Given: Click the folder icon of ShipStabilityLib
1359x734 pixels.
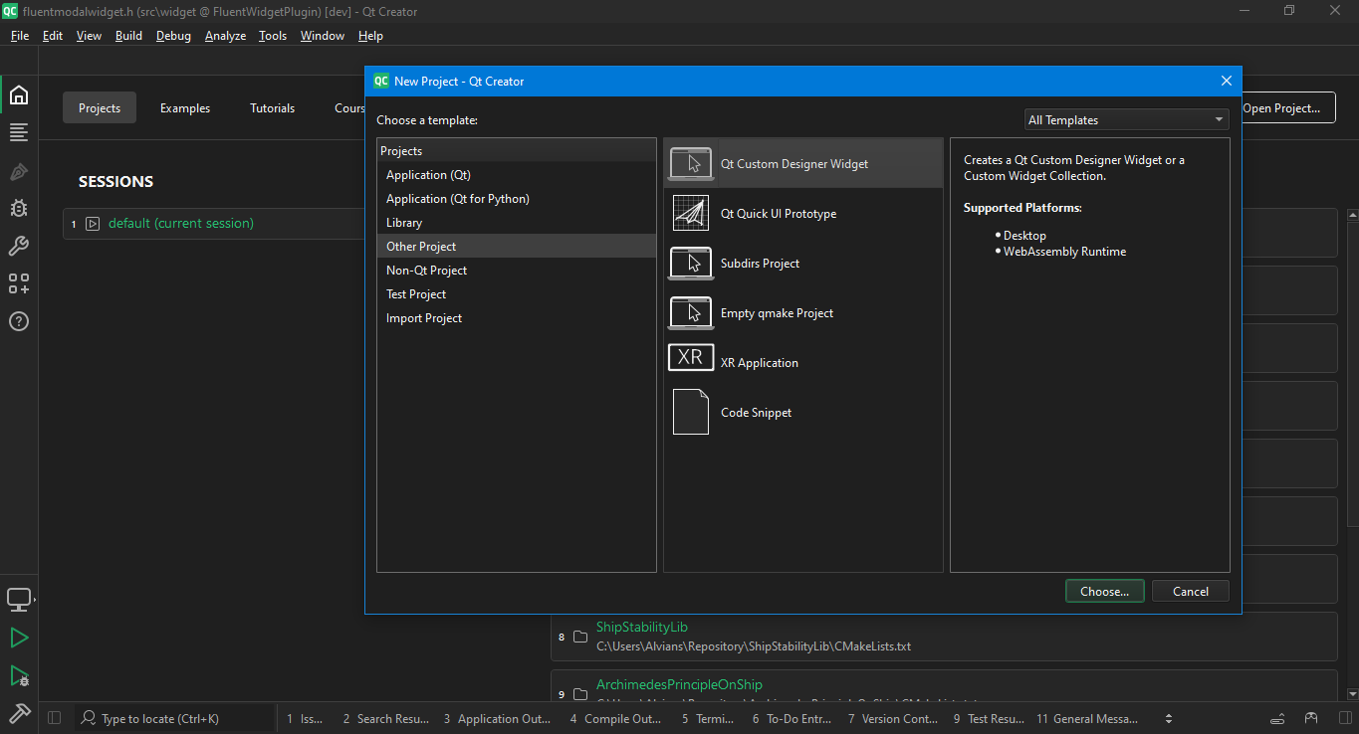Looking at the screenshot, I should pyautogui.click(x=580, y=637).
